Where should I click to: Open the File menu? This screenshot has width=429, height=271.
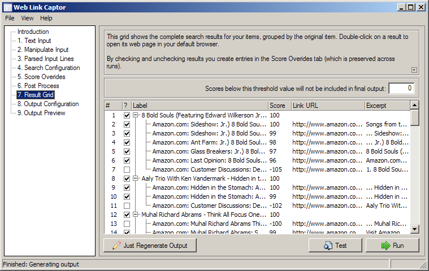tap(10, 18)
